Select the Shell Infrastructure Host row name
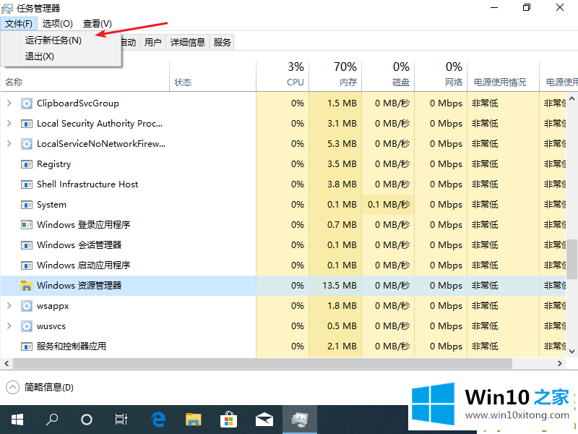578x434 pixels. (x=87, y=184)
